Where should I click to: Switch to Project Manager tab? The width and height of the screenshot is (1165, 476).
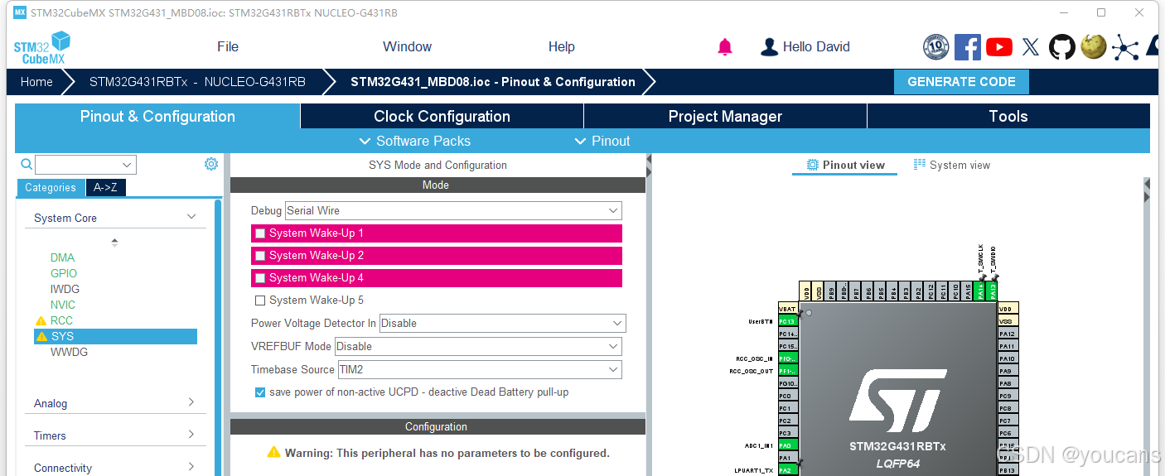click(725, 116)
